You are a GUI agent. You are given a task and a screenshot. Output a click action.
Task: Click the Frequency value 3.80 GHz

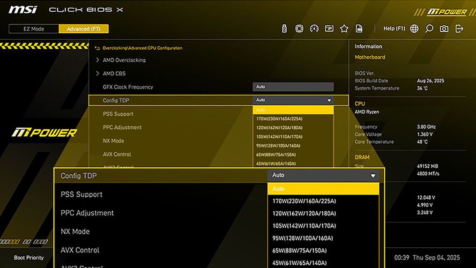(x=426, y=127)
